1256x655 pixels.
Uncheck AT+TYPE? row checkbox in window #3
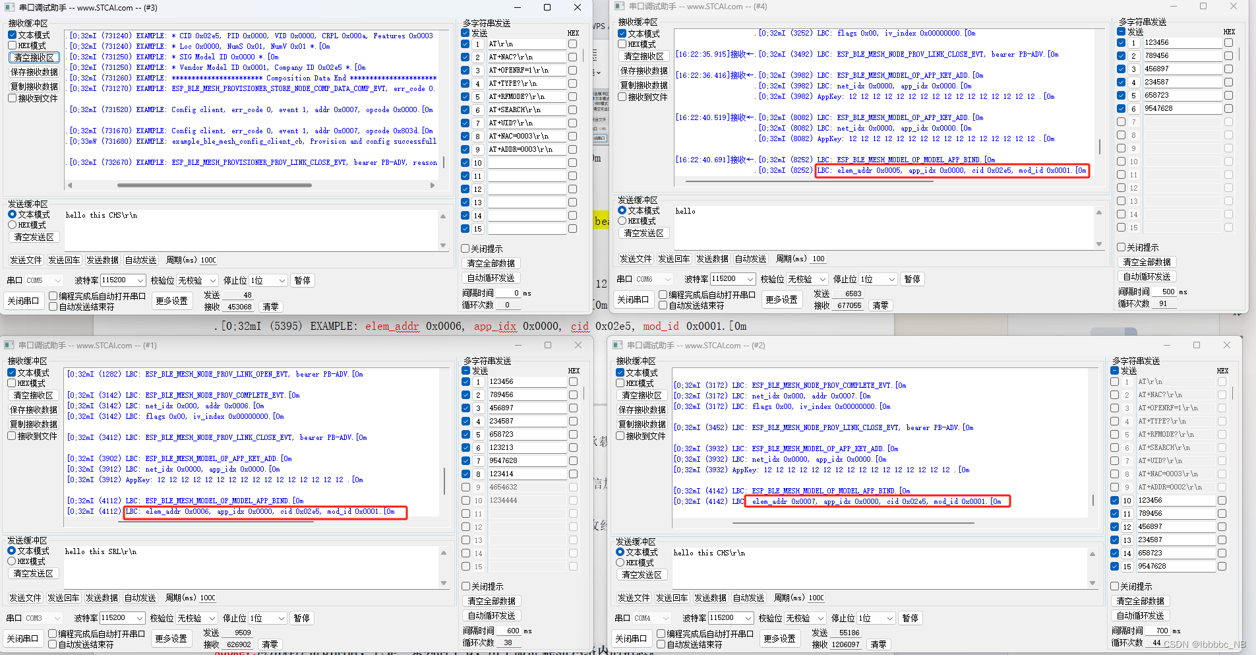465,84
